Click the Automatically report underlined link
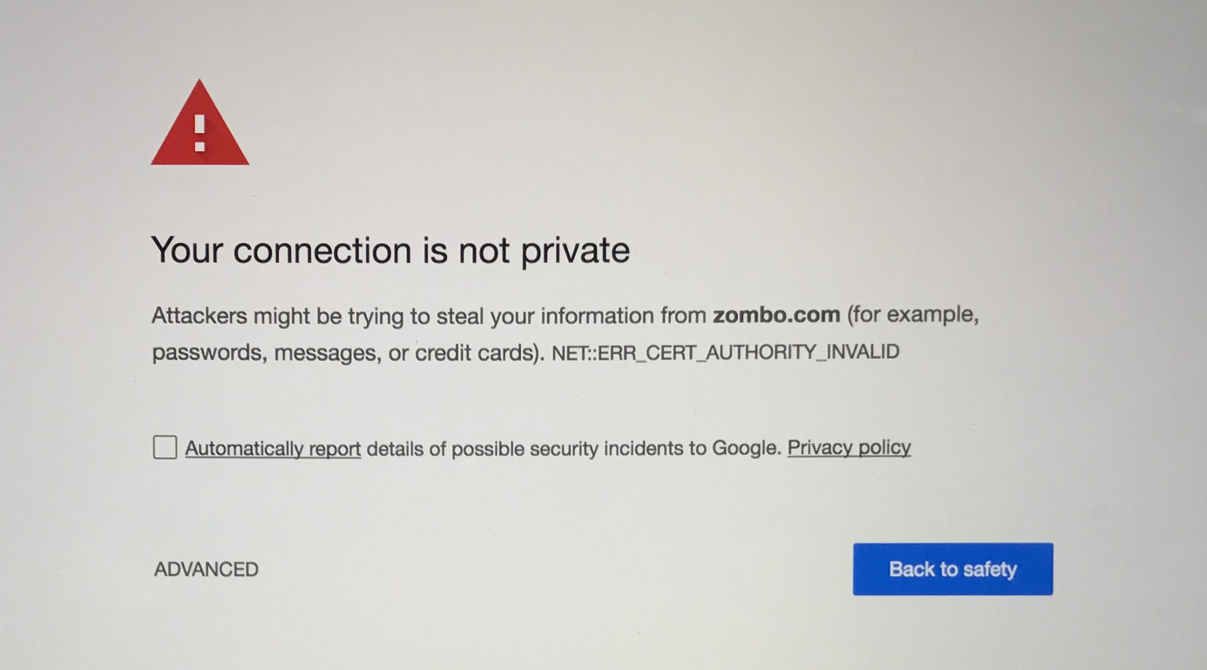 273,447
